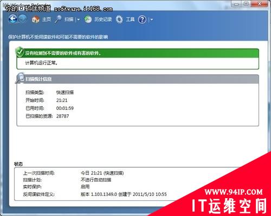Viewport: 271px width, 216px height.
Task: Select the scanned resources count 28787
Action: 62,116
